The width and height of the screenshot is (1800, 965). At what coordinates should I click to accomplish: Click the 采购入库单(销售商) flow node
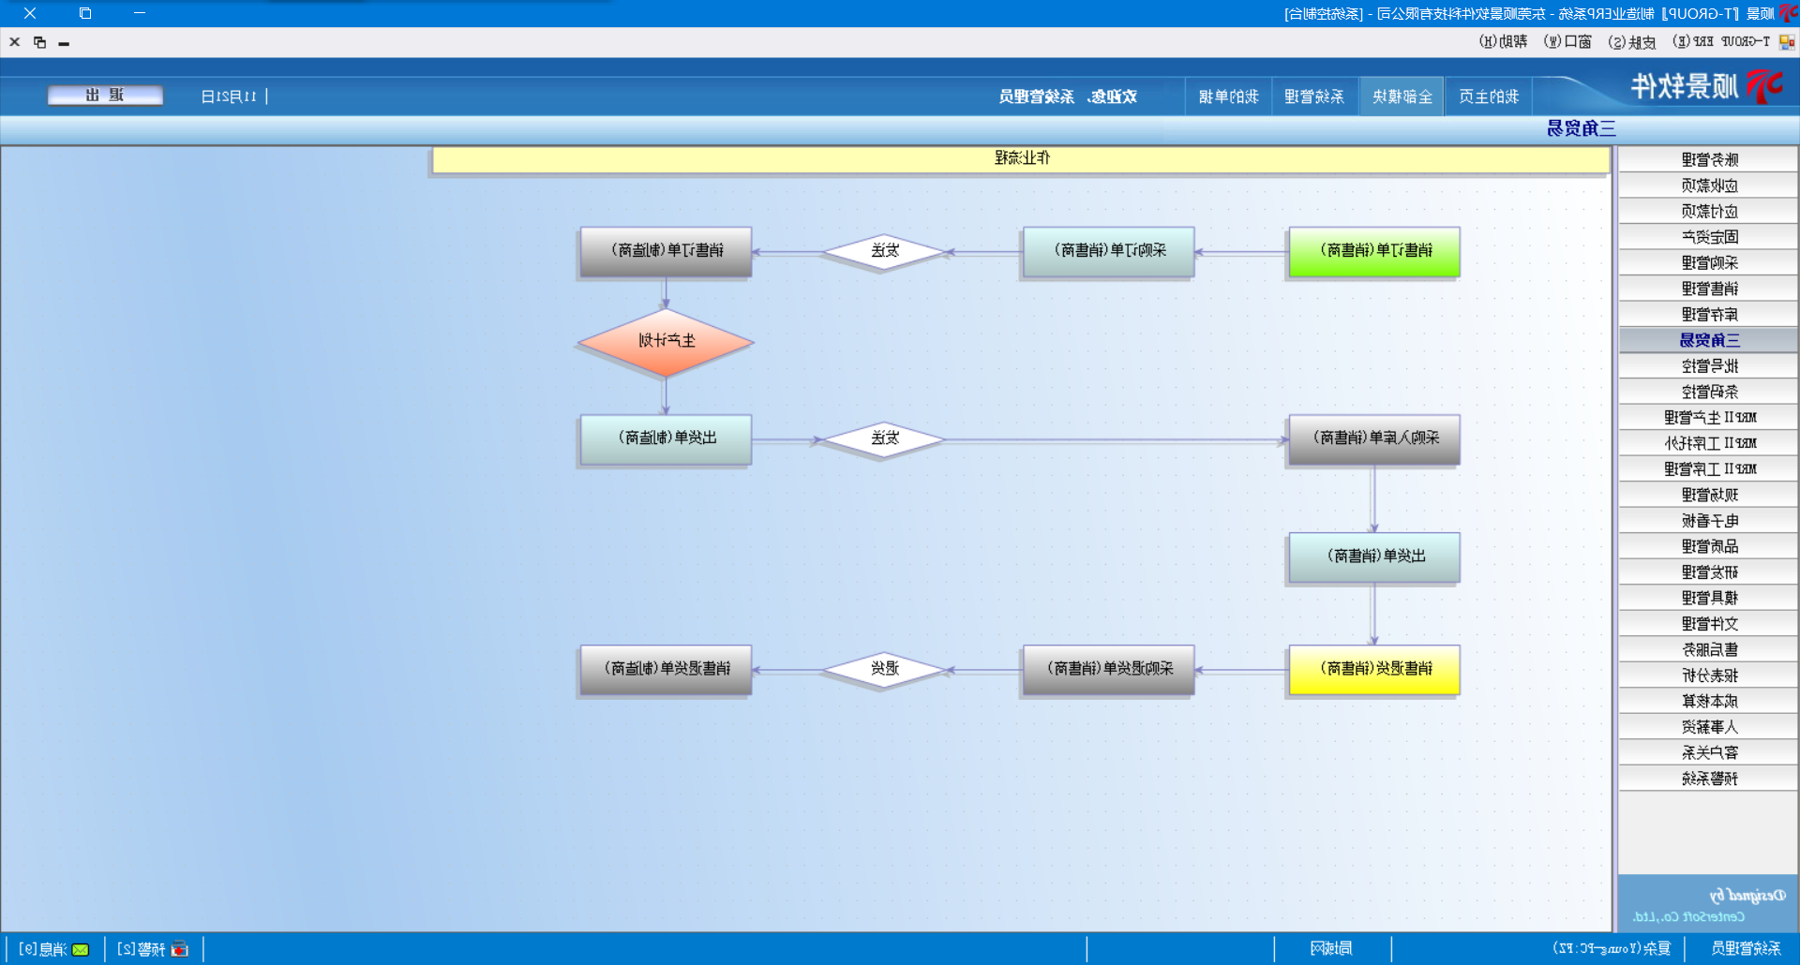coord(1373,438)
